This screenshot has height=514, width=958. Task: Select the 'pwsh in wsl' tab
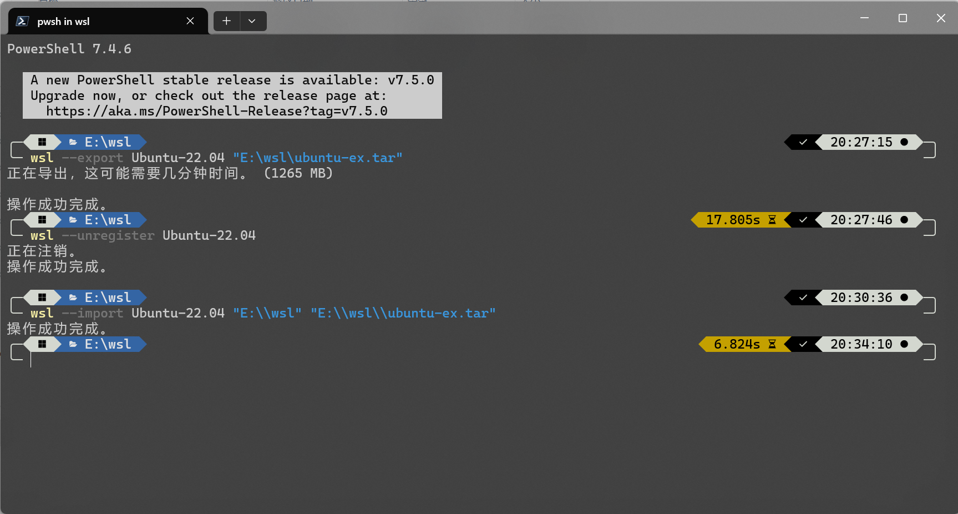(108, 21)
